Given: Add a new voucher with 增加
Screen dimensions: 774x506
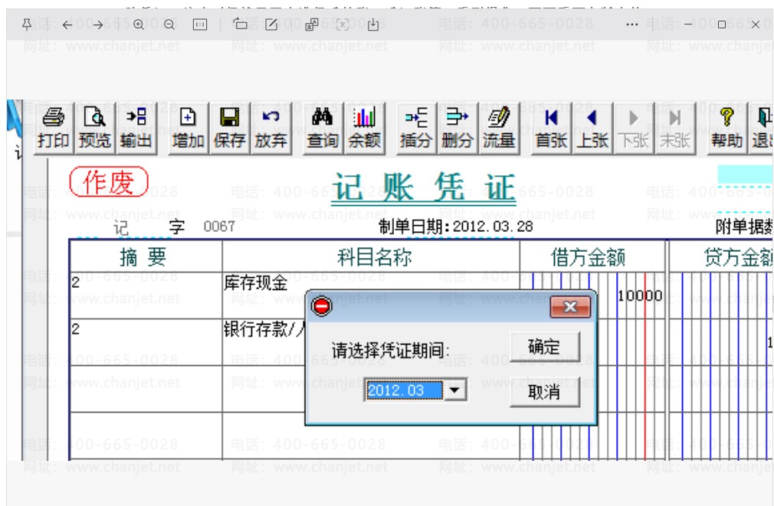Looking at the screenshot, I should click(188, 129).
